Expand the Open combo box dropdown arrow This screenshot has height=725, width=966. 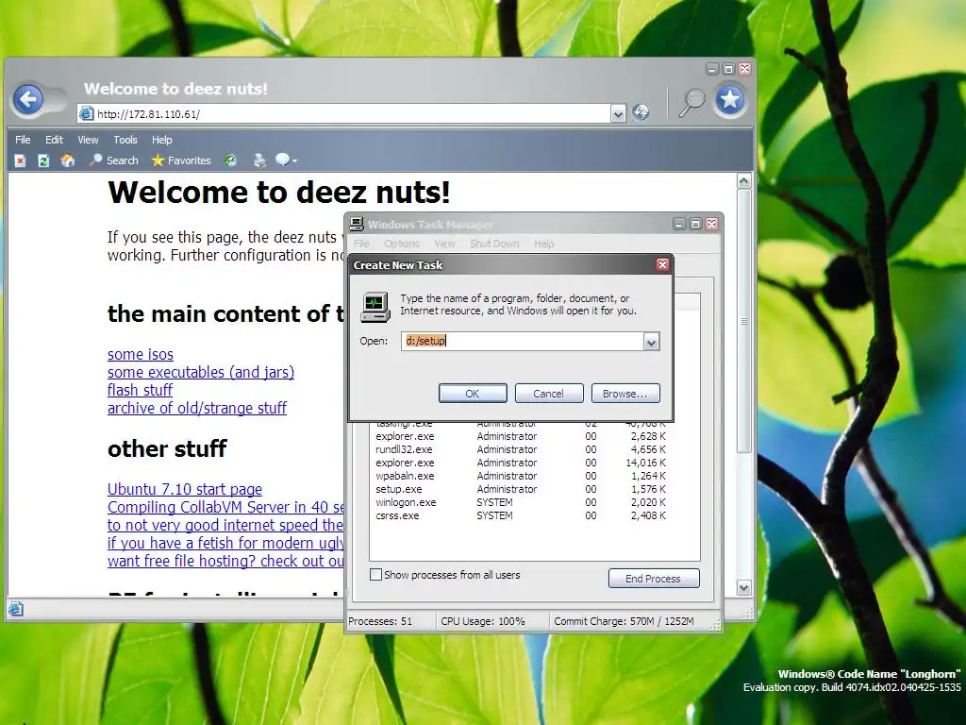(x=651, y=342)
